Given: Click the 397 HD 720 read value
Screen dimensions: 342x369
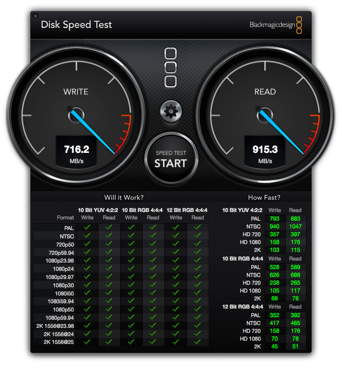Looking at the screenshot, I should pyautogui.click(x=295, y=234).
